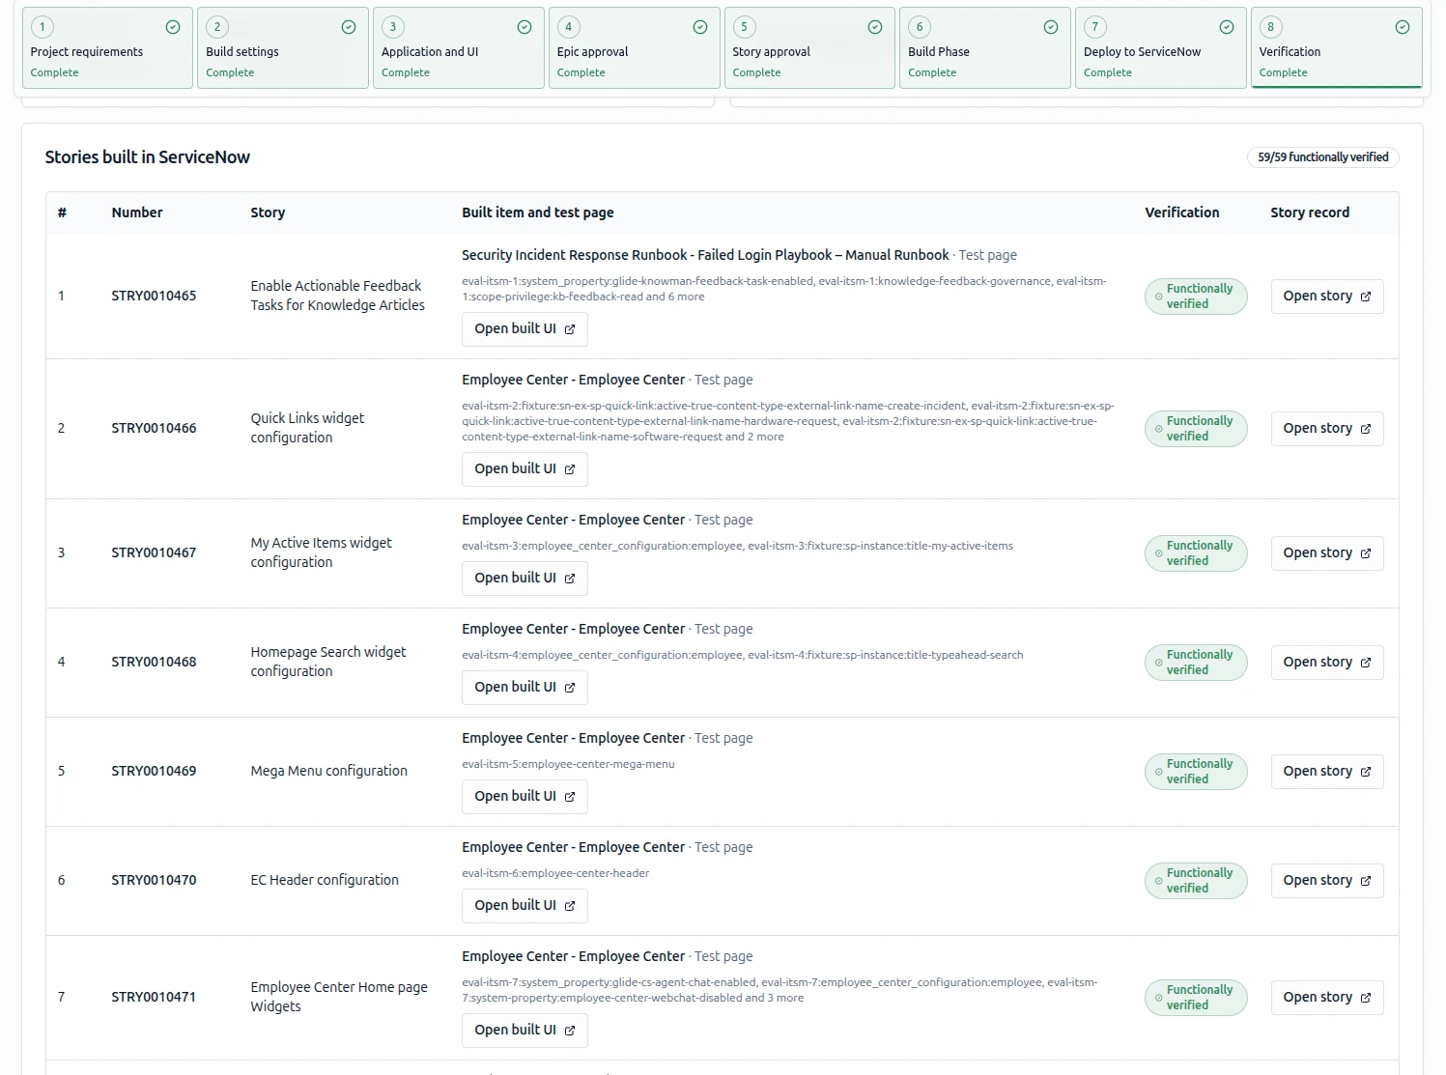This screenshot has width=1446, height=1075.
Task: Click step number 4 circle icon
Action: tap(569, 27)
